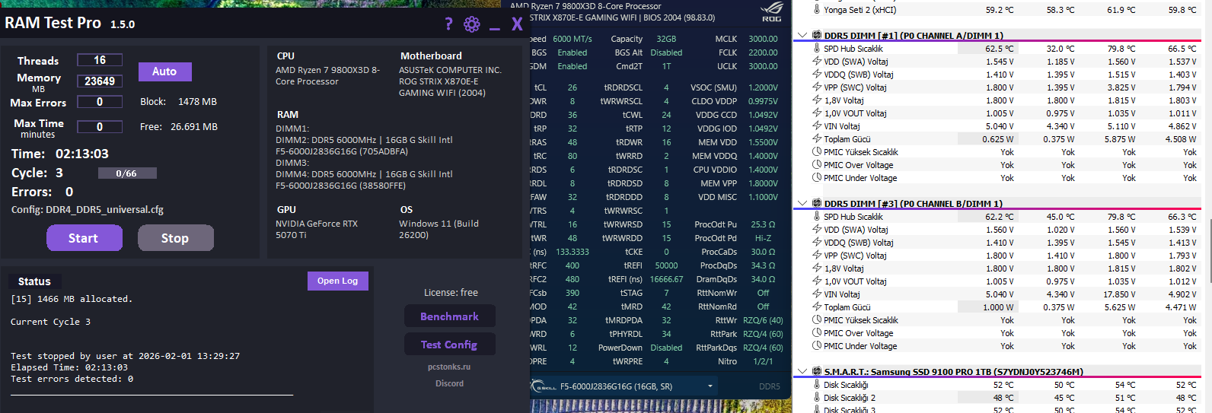Visit the pcstonks.ru link
This screenshot has height=413, width=1212.
tap(449, 367)
